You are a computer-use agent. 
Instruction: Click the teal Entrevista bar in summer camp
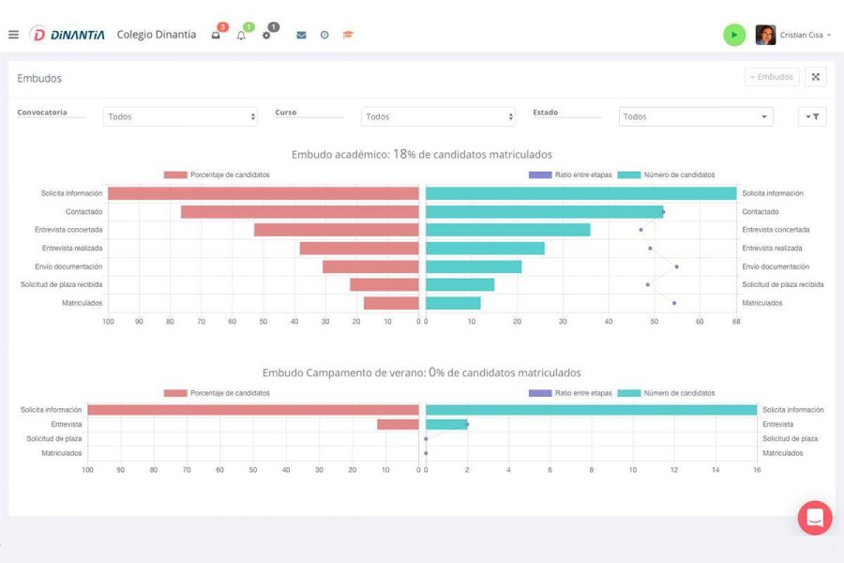(x=446, y=424)
